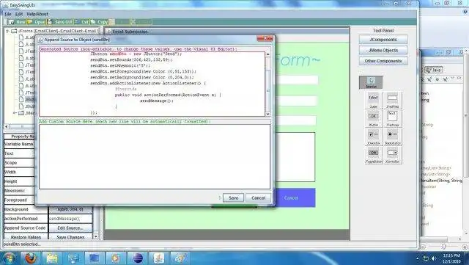
Task: Click the generated source scrollbar down arrow
Action: point(267,114)
